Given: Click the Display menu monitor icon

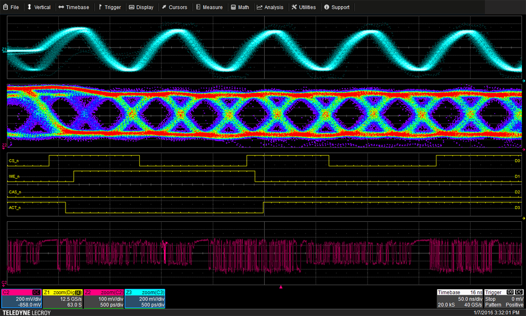Looking at the screenshot, I should [131, 7].
